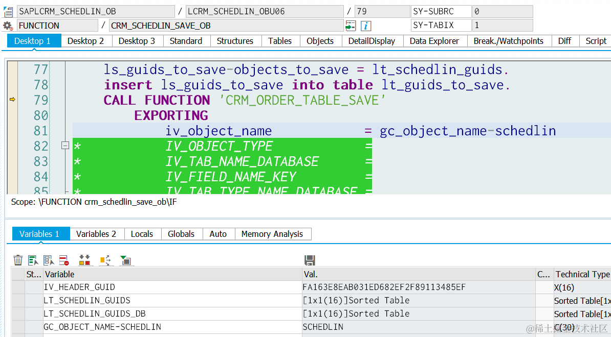611x337 pixels.
Task: Click the program document icon beside SAPLCRM_SCHEDLIN_OB
Action: point(8,12)
